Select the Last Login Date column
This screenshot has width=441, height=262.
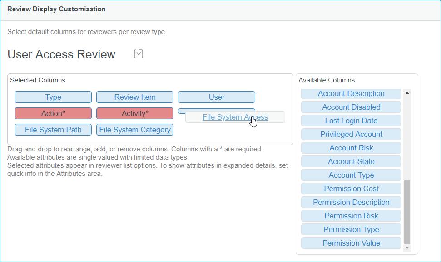coord(351,121)
